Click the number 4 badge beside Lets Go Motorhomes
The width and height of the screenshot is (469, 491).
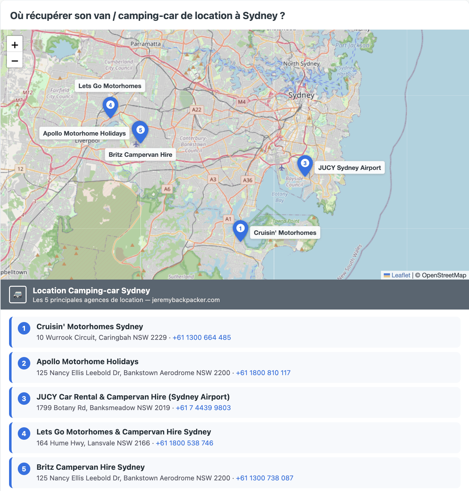(24, 434)
